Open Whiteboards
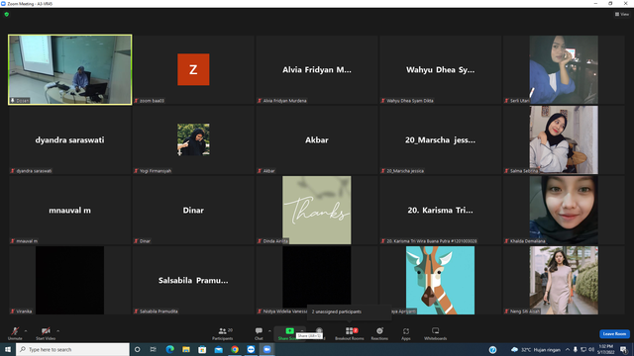The height and width of the screenshot is (356, 634). tap(436, 333)
